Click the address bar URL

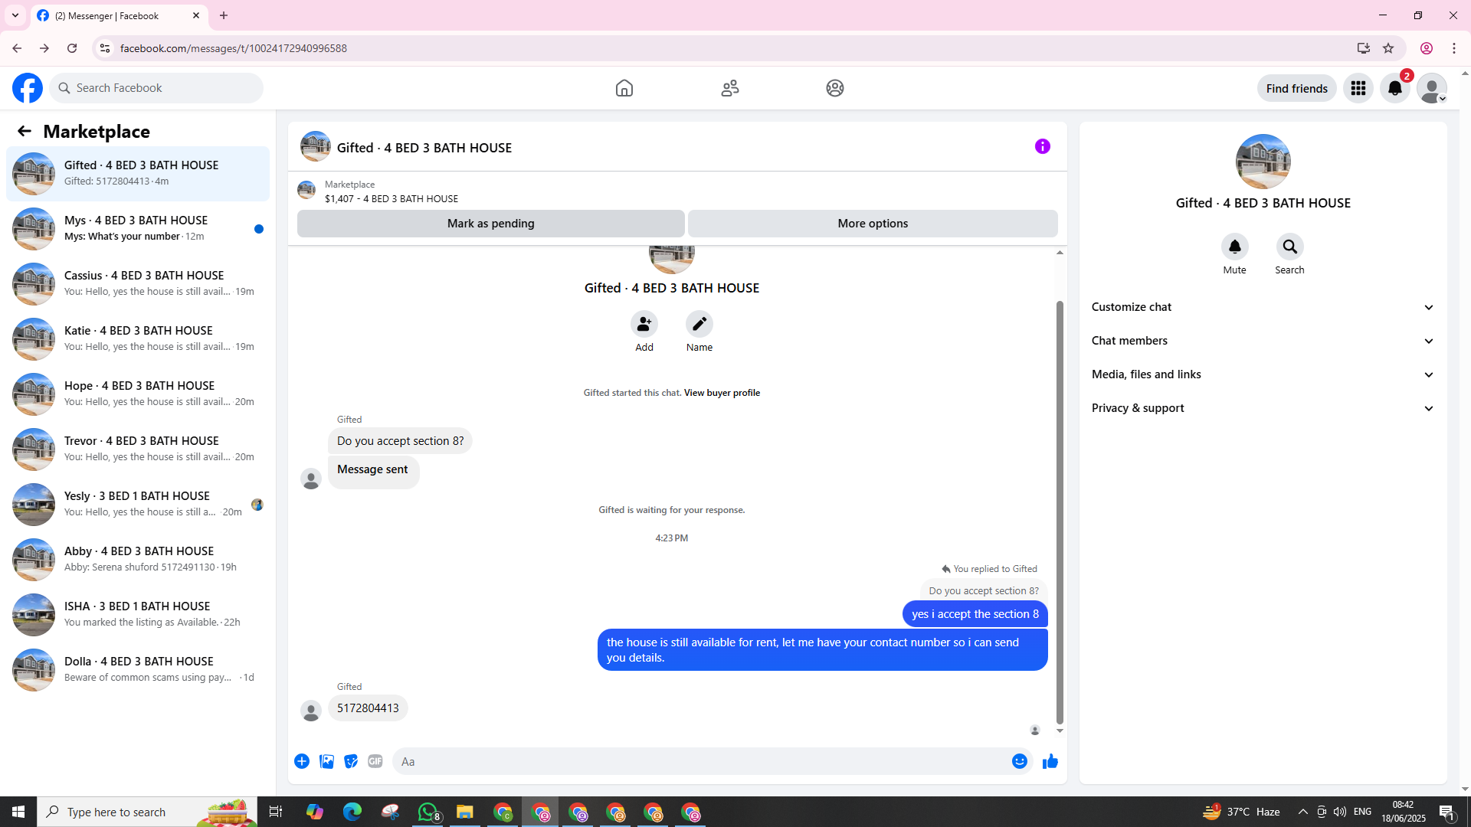click(x=234, y=48)
